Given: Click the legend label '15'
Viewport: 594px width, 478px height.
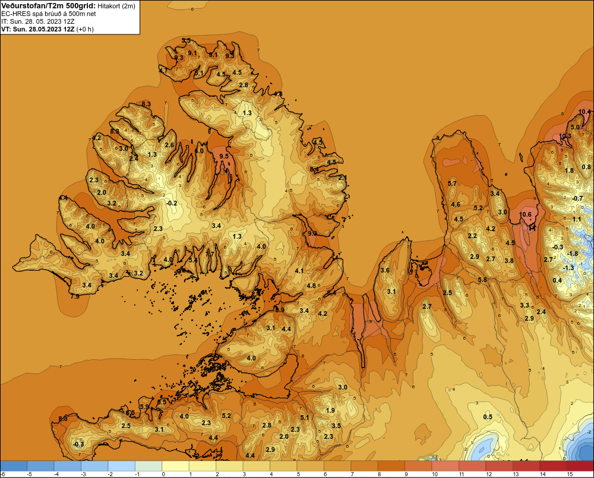Looking at the screenshot, I should (x=570, y=474).
